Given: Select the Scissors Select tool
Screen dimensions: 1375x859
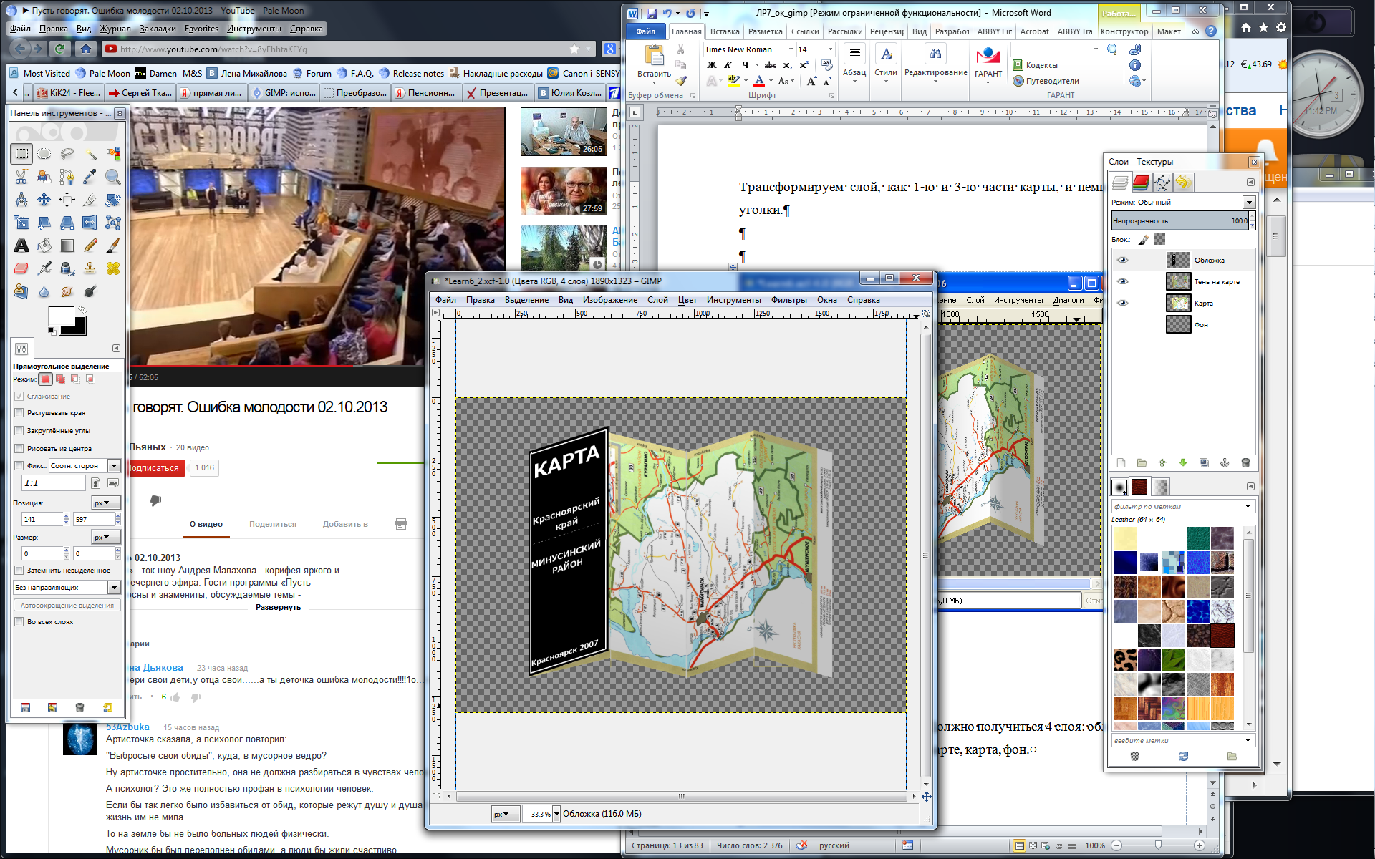Looking at the screenshot, I should [21, 176].
